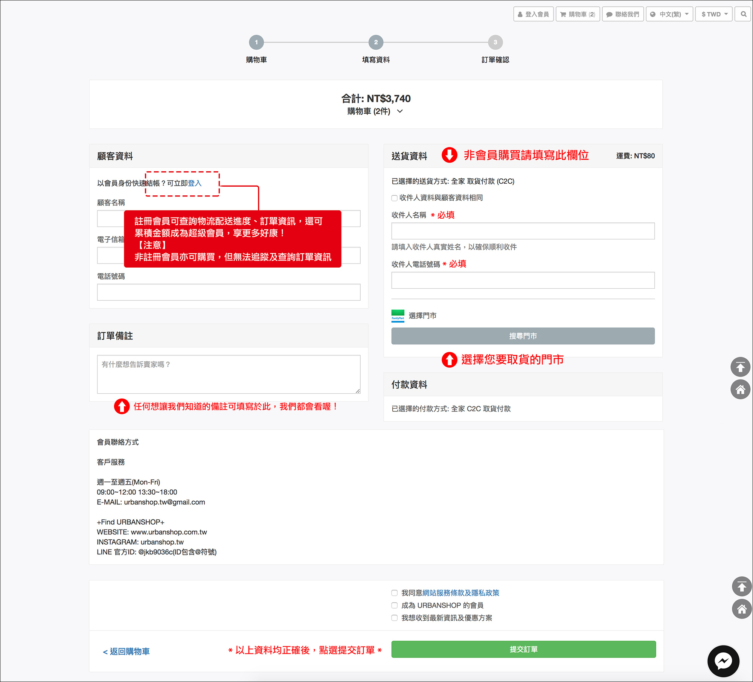Open the 登入會員 member login button

tap(533, 14)
